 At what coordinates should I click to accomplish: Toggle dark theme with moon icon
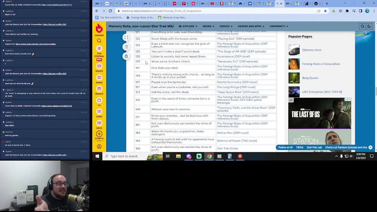[x=369, y=26]
